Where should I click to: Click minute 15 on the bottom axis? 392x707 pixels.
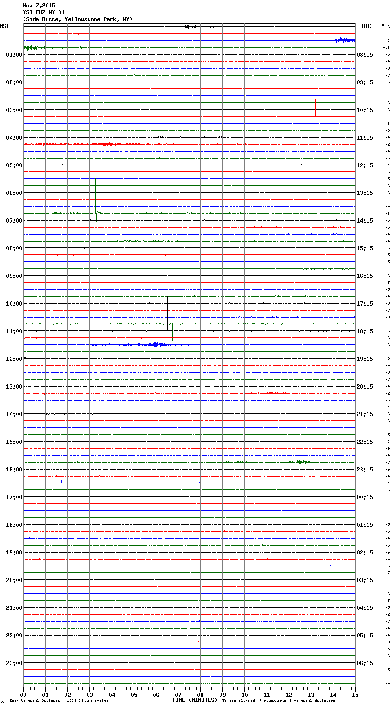[355, 695]
